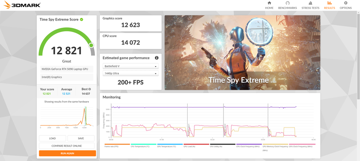Go to the OPTIONS tab
The width and height of the screenshot is (360, 161).
346,5
